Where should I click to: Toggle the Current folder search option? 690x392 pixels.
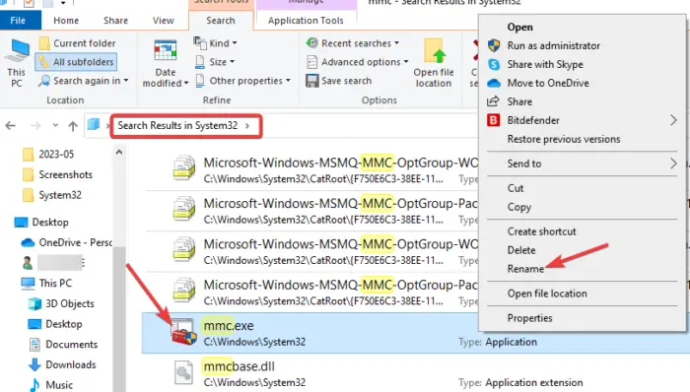(x=77, y=43)
